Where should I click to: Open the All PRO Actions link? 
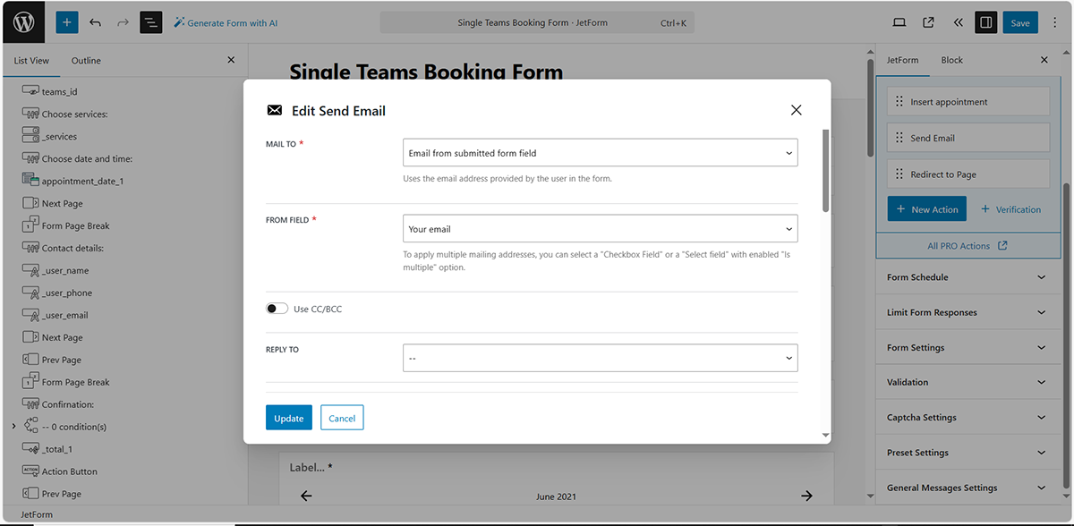pos(967,245)
